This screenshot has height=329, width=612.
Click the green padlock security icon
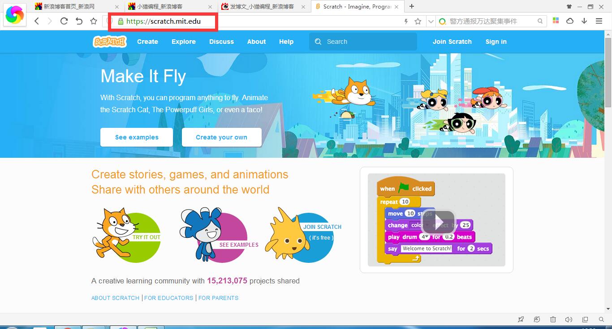click(x=121, y=21)
